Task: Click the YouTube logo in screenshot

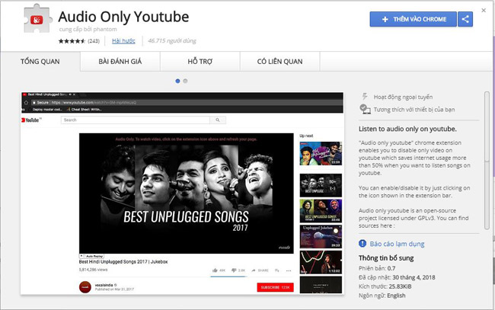Action: click(31, 120)
